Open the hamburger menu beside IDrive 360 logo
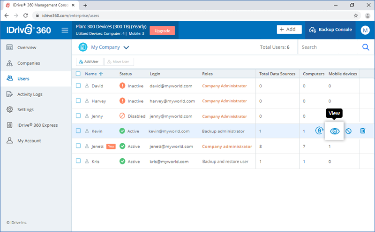 click(65, 30)
